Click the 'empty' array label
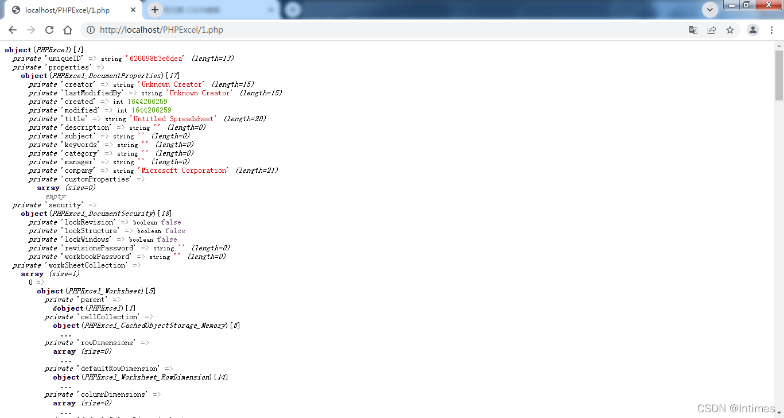Image resolution: width=784 pixels, height=418 pixels. point(56,196)
